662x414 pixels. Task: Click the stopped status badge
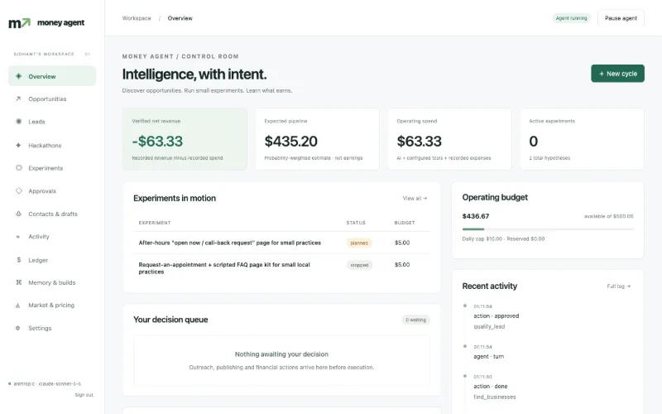click(x=359, y=265)
